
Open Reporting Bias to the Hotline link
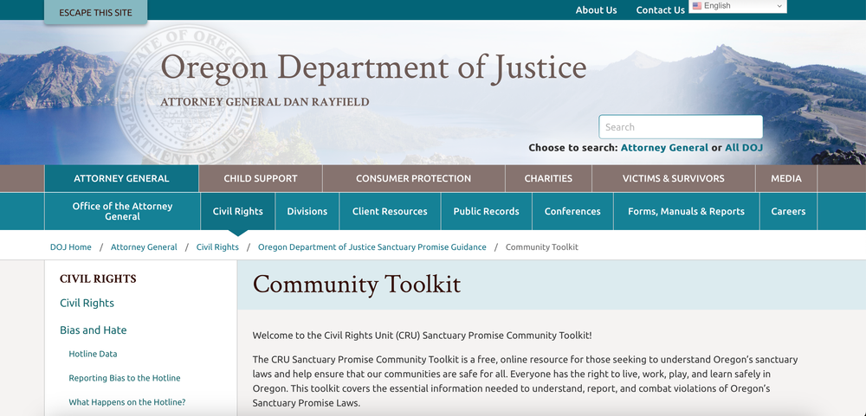[x=125, y=378]
